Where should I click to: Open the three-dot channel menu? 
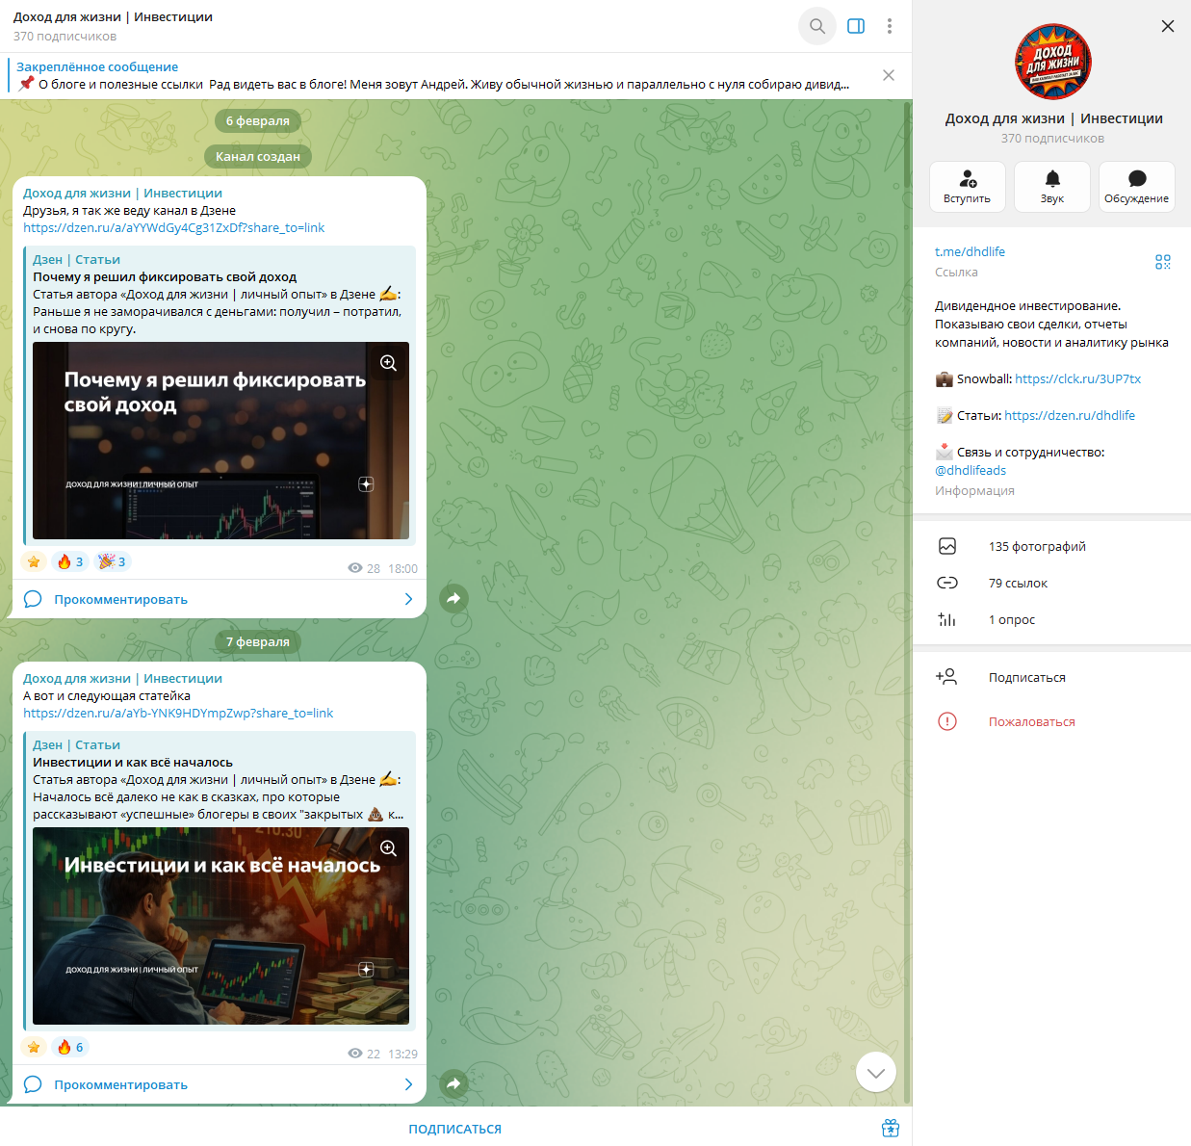[x=890, y=26]
